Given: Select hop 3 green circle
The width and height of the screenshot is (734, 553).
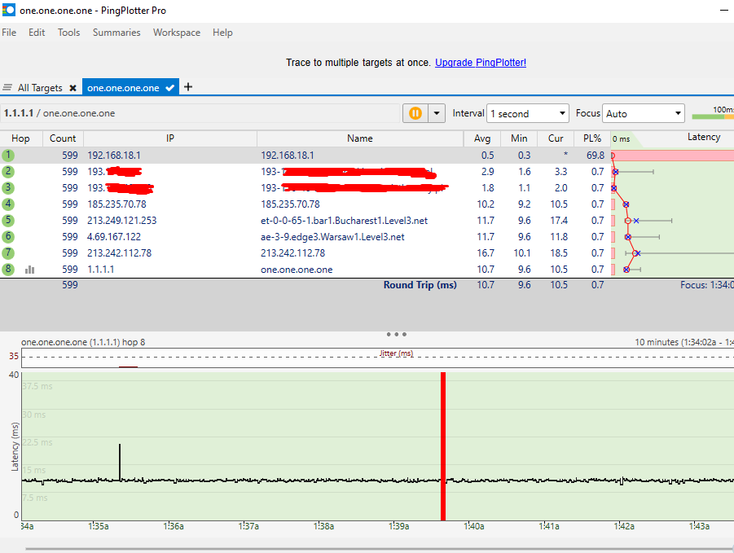Looking at the screenshot, I should point(8,187).
